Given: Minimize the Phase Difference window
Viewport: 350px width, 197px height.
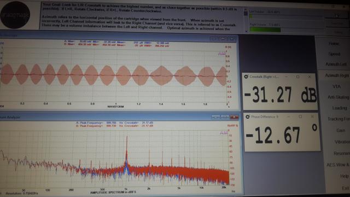Looking at the screenshot, I should point(289,117).
